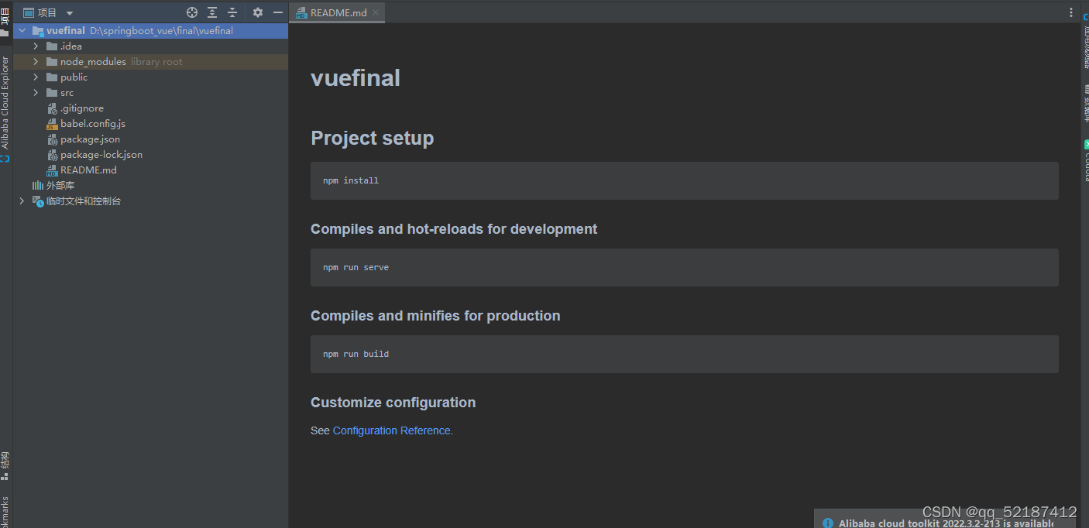Hide the project tool window via minus icon
The width and height of the screenshot is (1089, 528).
[278, 12]
